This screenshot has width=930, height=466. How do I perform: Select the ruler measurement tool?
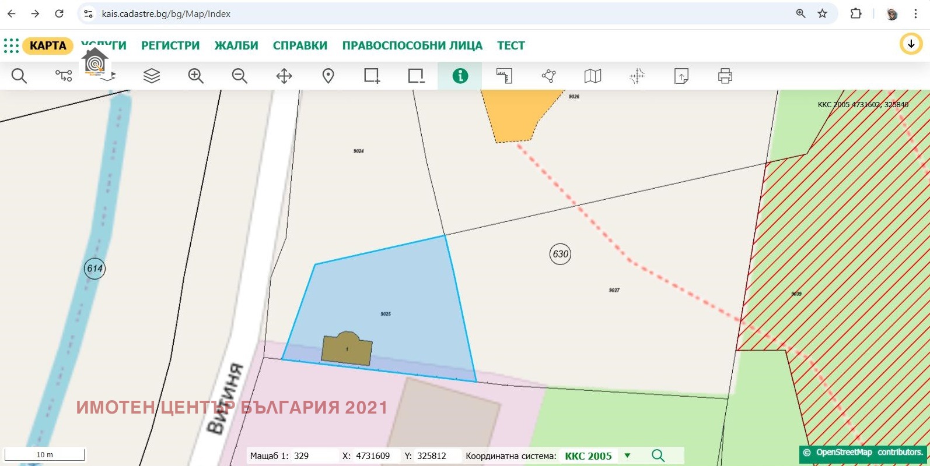[x=504, y=76]
